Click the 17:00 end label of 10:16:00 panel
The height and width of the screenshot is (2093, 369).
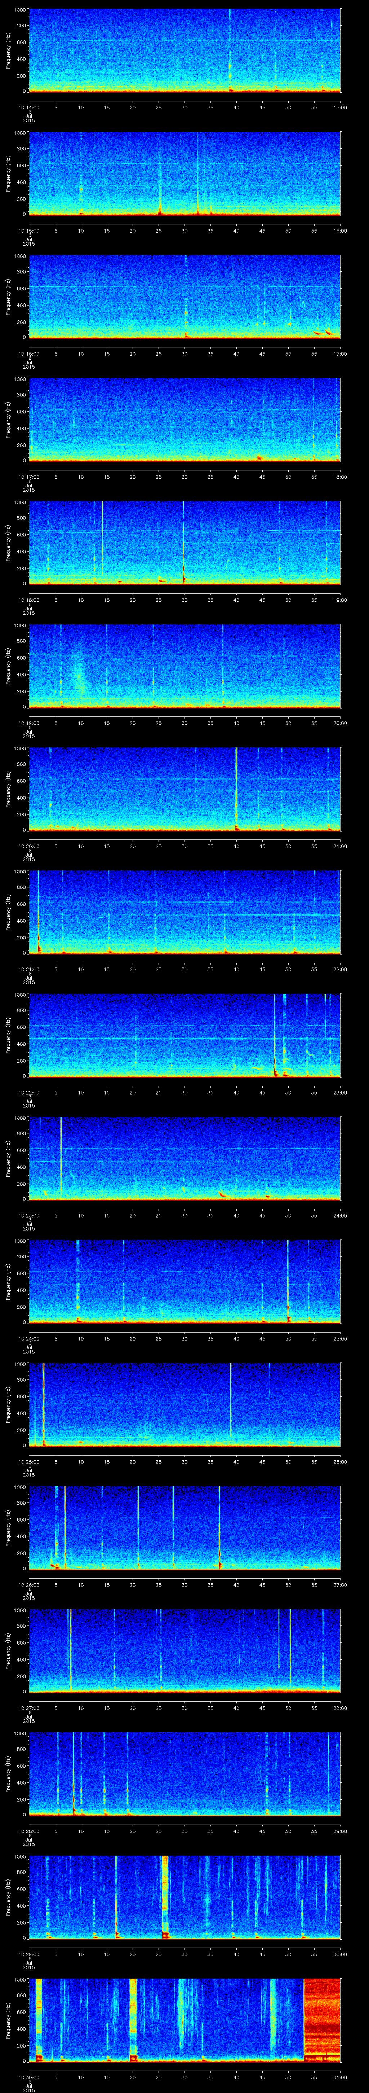click(341, 354)
